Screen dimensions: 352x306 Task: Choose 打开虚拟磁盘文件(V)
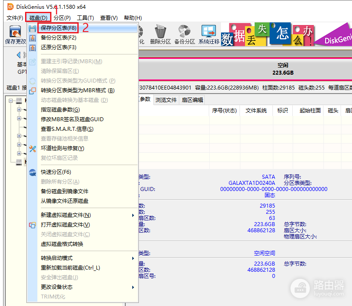(x=82, y=225)
